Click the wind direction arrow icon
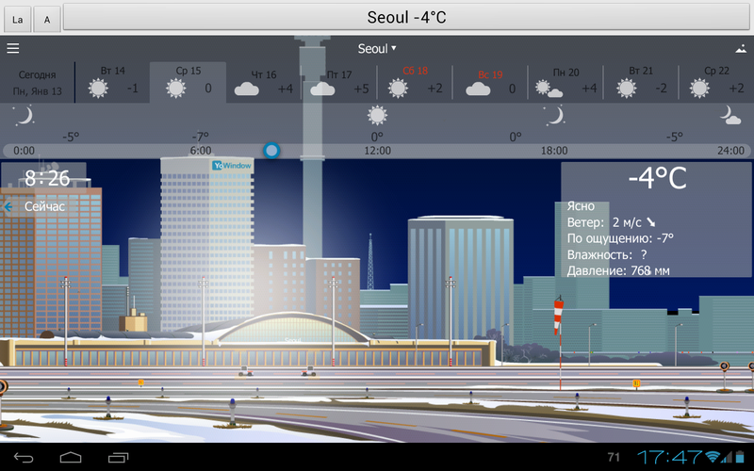Viewport: 754px width, 471px height. [650, 222]
